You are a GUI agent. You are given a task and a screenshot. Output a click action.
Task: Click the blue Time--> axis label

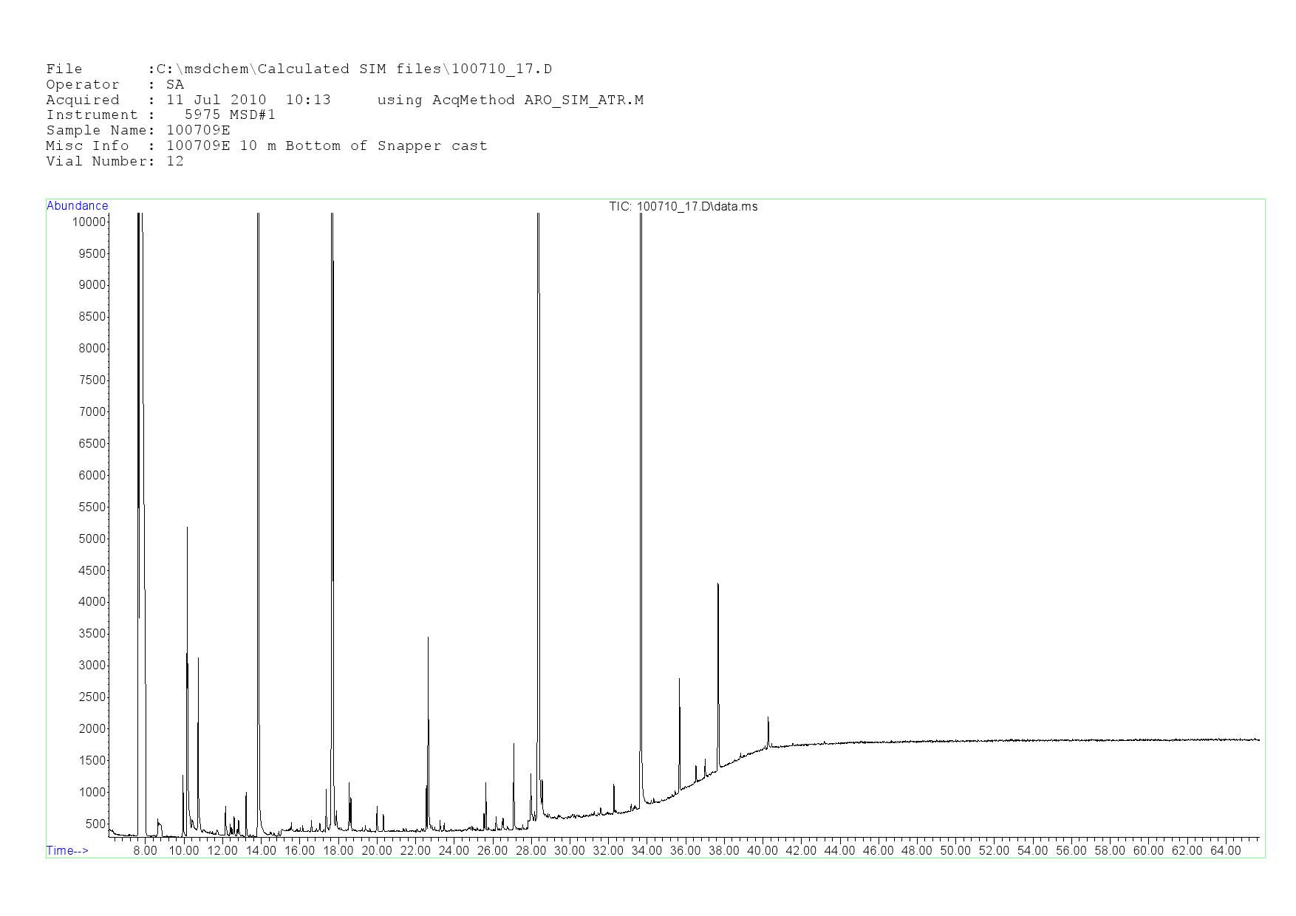(67, 851)
